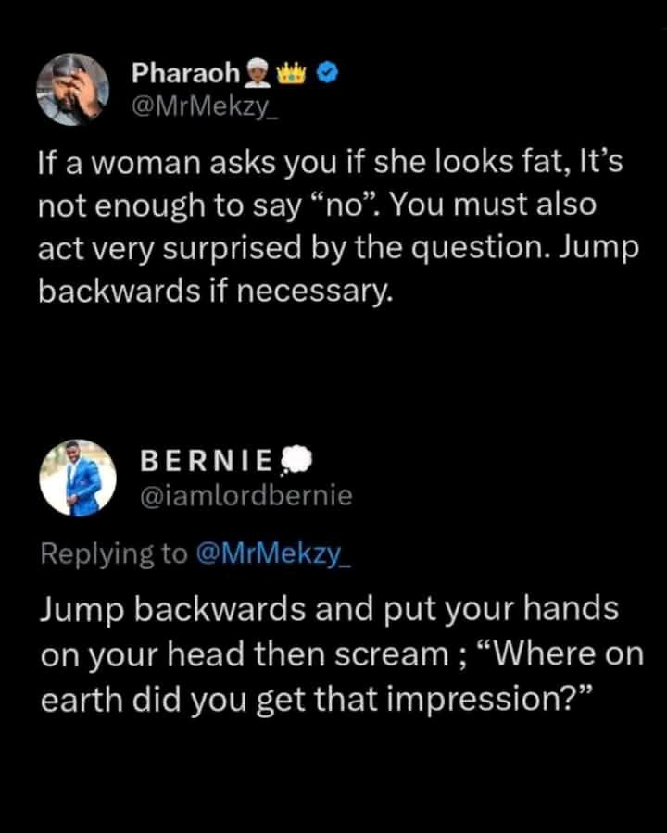
Task: Click "earth did you get that impression?" line
Action: click(x=313, y=697)
